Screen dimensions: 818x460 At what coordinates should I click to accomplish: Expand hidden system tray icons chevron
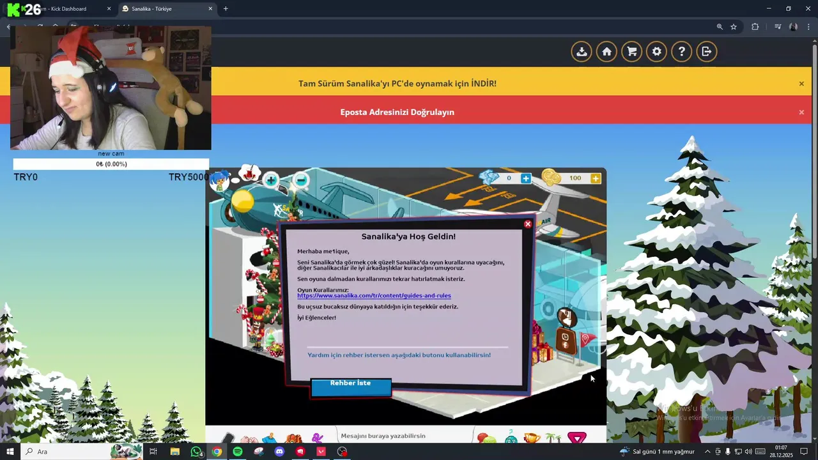[707, 452]
